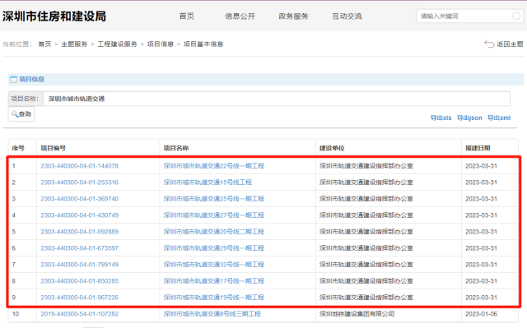Open the 深圳市城市轨道交通8号线三期工程 project link
The width and height of the screenshot is (527, 328).
212,313
